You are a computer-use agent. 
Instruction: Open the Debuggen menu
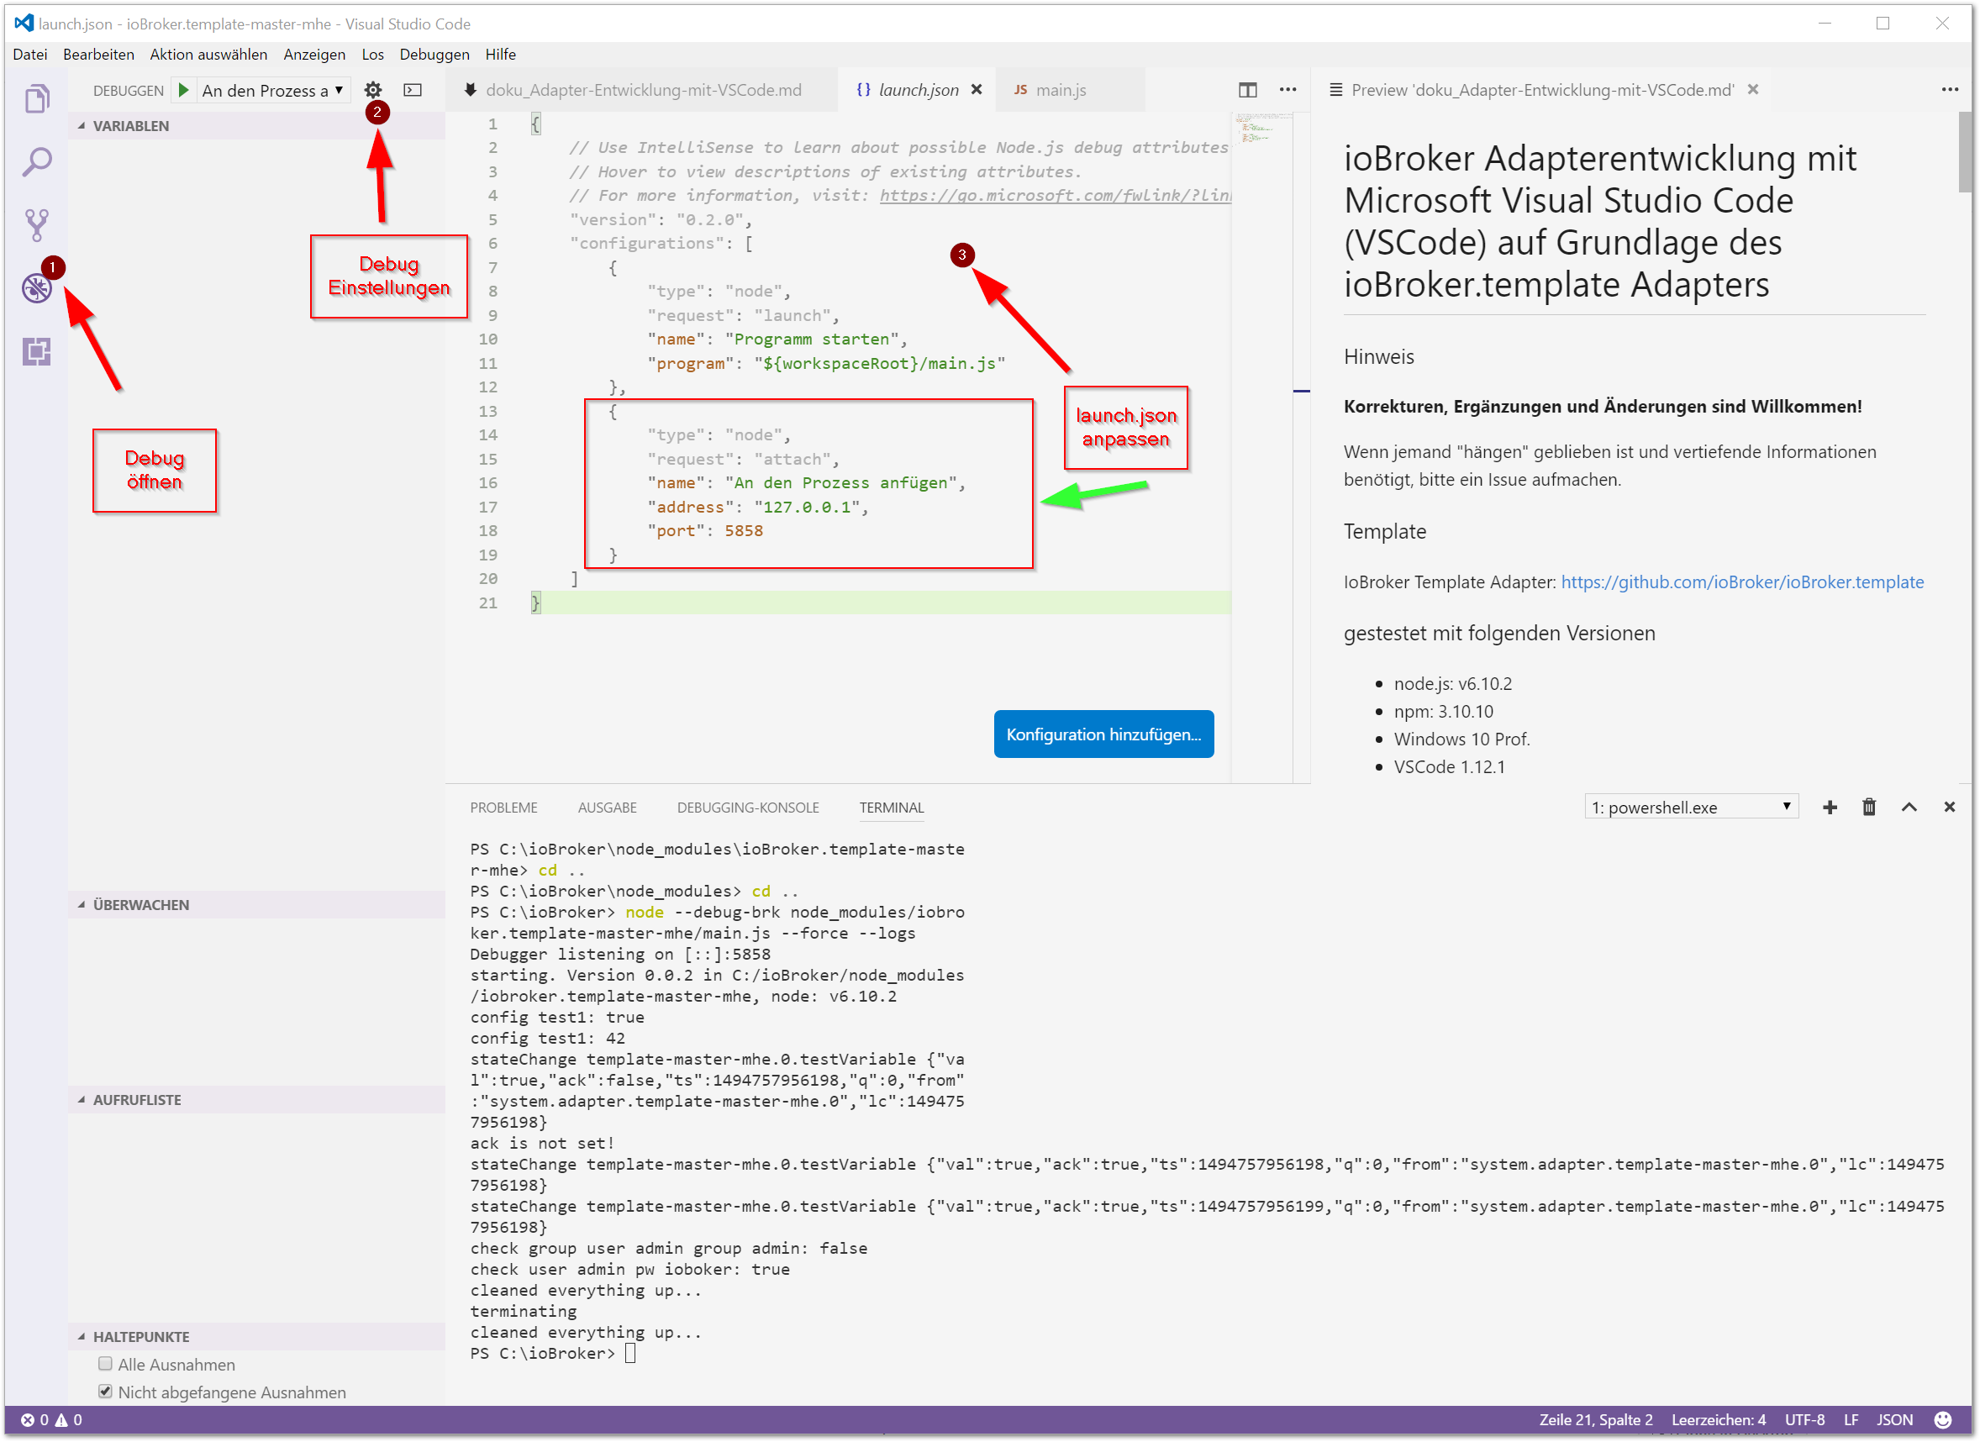(x=434, y=54)
